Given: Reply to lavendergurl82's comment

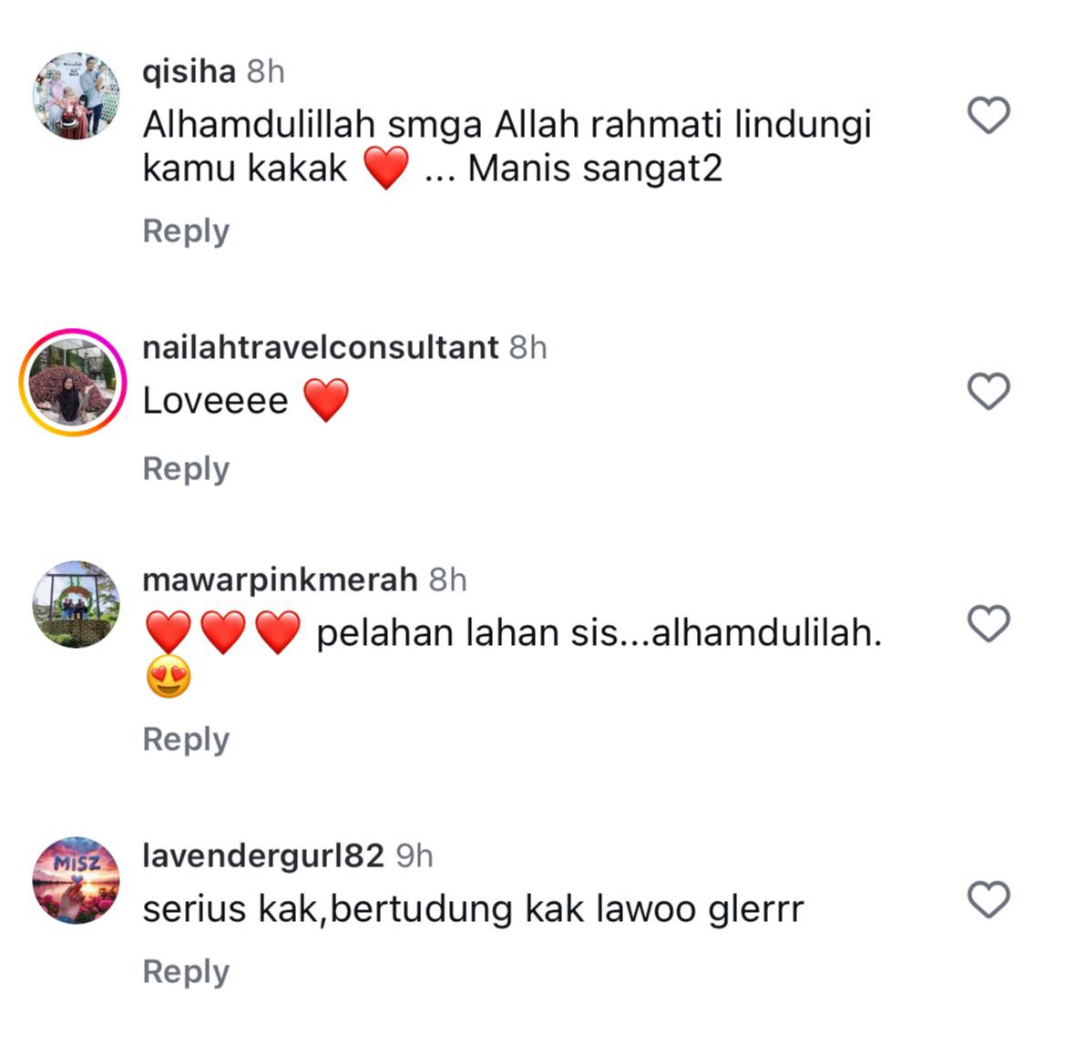Looking at the screenshot, I should 186,972.
